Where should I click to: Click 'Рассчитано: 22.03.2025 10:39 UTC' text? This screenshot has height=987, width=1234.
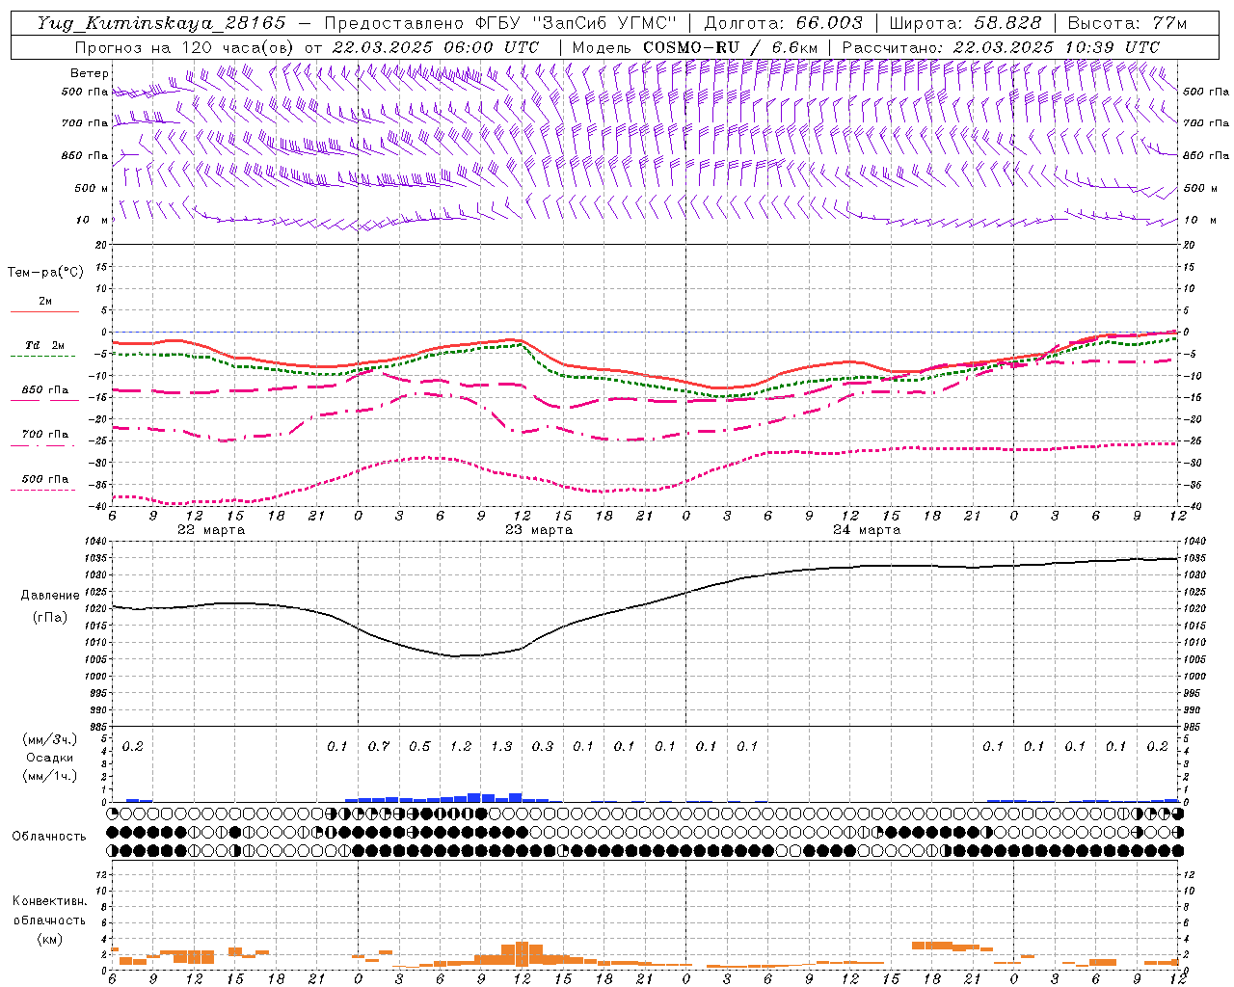tap(1001, 47)
